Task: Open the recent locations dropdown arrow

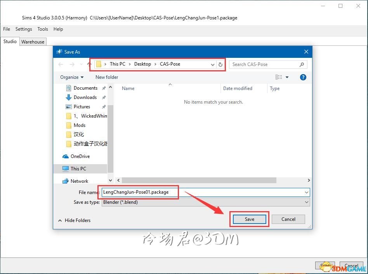Action: pos(81,64)
